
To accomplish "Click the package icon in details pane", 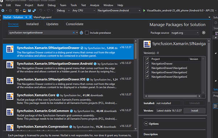I will (147, 44).
